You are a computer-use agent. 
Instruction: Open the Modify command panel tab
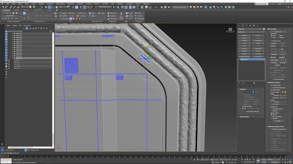[243, 26]
